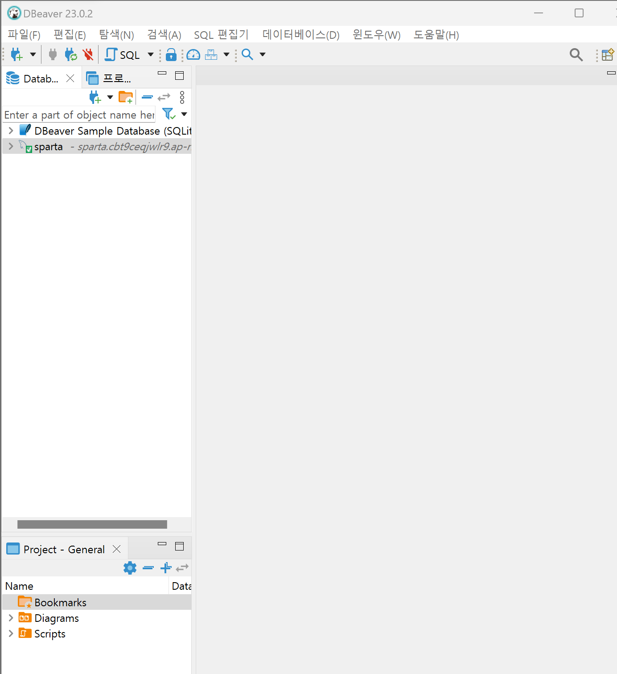Viewport: 617px width, 674px height.
Task: Collapse all nodes in Database Navigator
Action: 148,97
